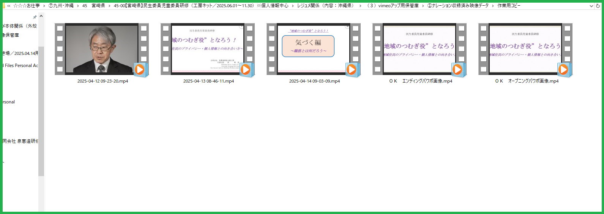Open the address bar history dropdown arrow

pyautogui.click(x=591, y=6)
